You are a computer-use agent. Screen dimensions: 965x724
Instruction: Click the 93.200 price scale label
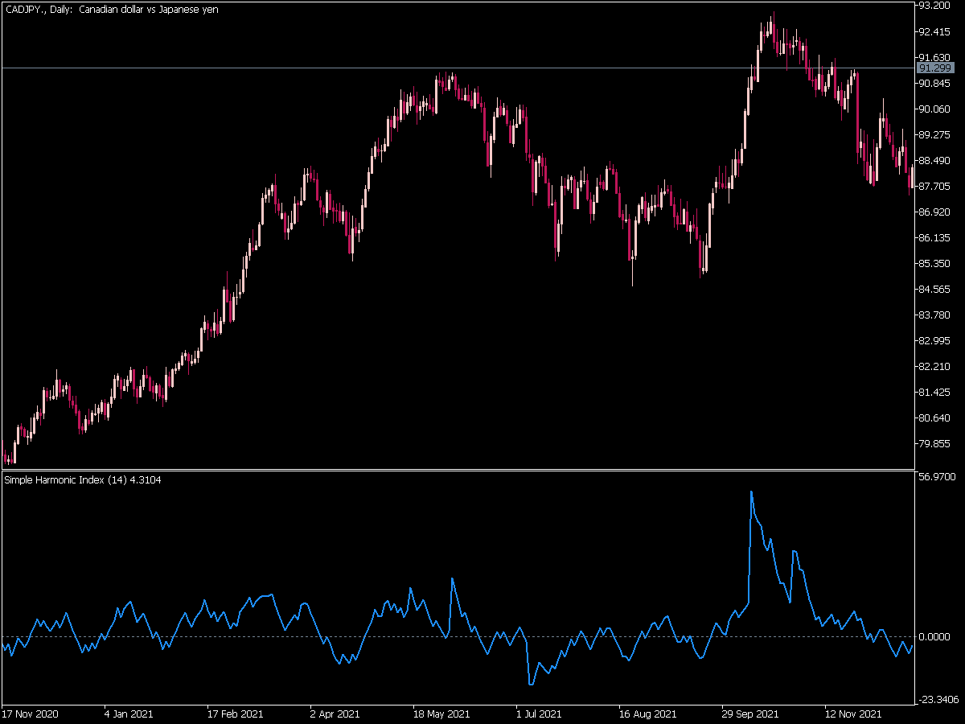(x=934, y=6)
